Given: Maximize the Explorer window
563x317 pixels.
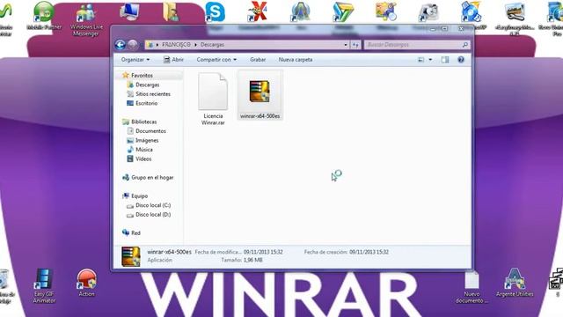Looking at the screenshot, I should [444, 29].
